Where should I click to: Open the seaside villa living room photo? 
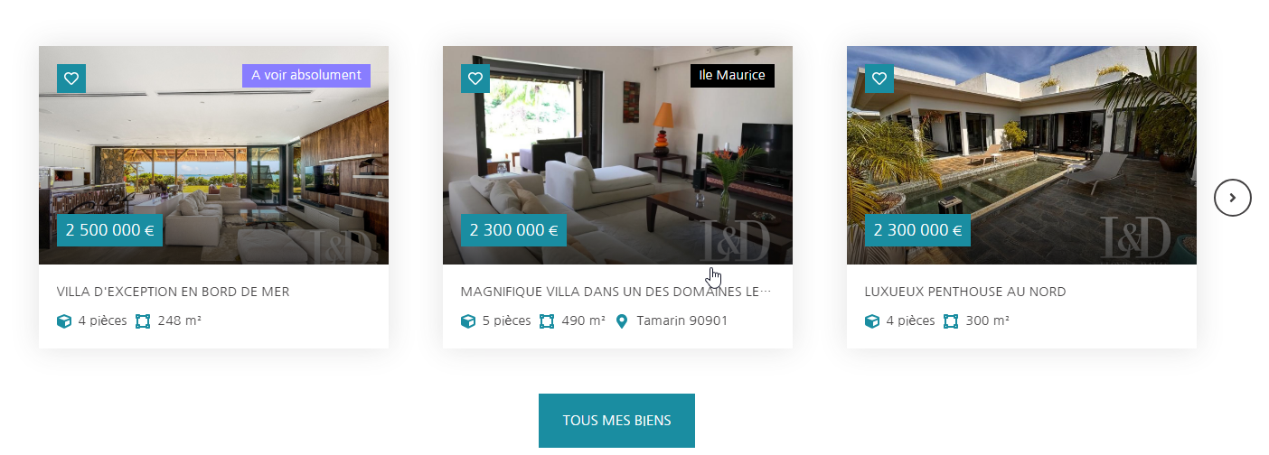[213, 155]
